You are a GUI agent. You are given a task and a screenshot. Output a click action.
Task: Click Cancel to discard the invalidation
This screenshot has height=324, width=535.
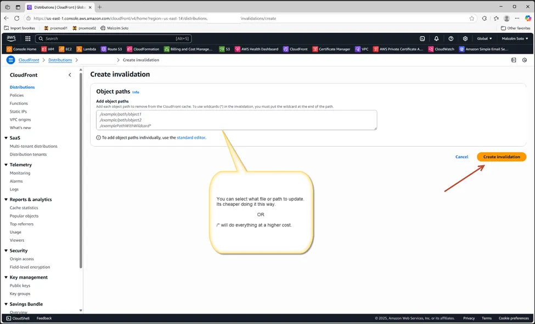[x=461, y=157]
